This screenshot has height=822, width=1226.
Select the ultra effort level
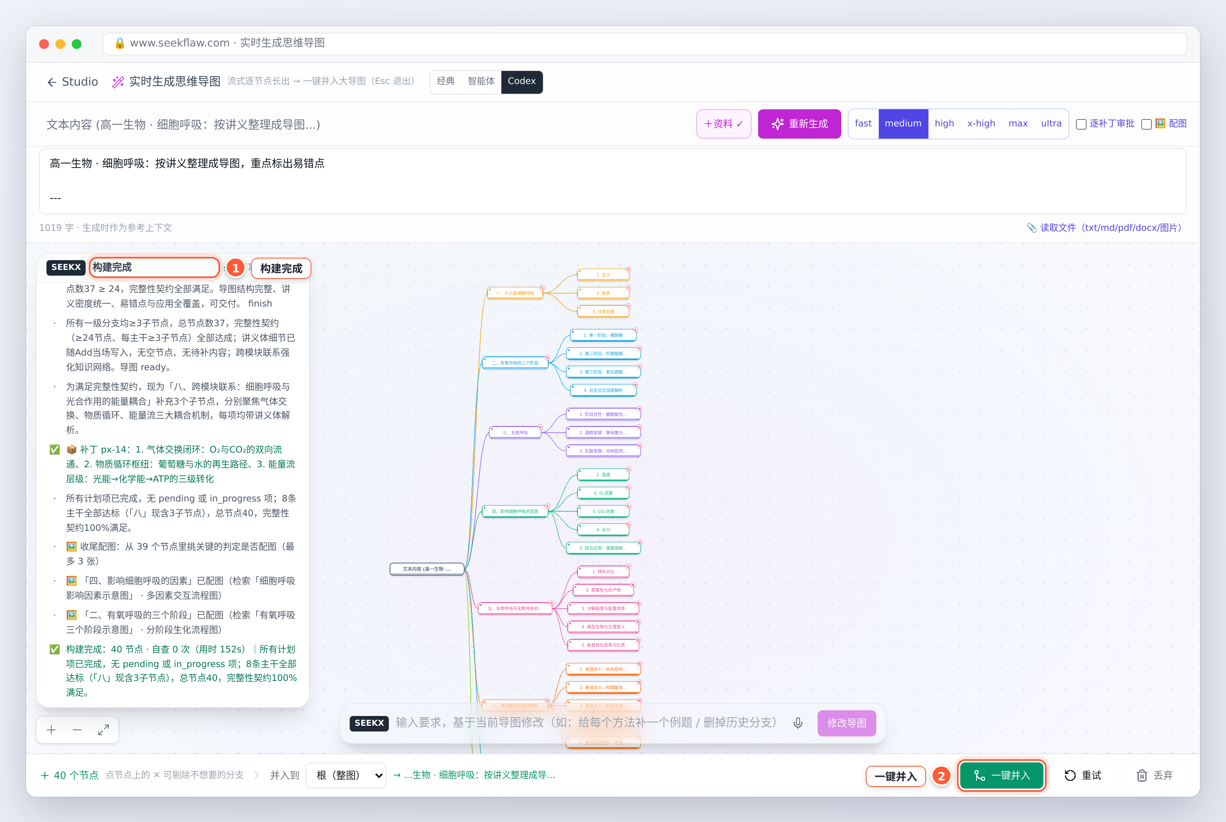(x=1051, y=124)
